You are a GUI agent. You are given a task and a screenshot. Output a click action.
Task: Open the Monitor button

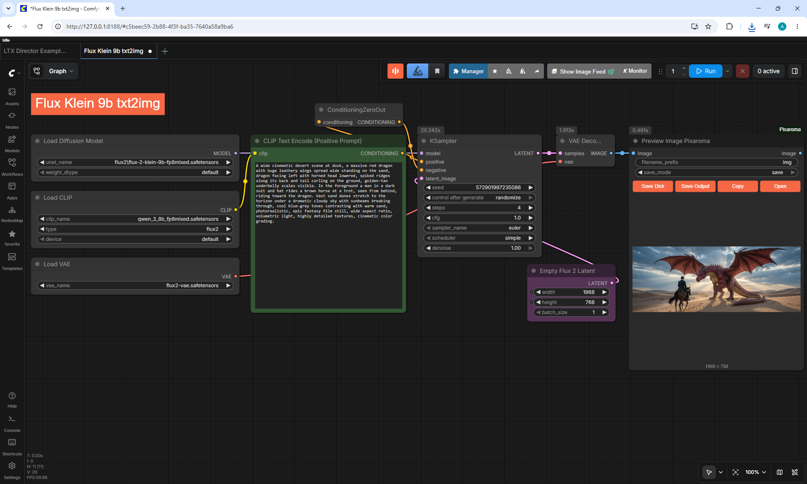635,71
